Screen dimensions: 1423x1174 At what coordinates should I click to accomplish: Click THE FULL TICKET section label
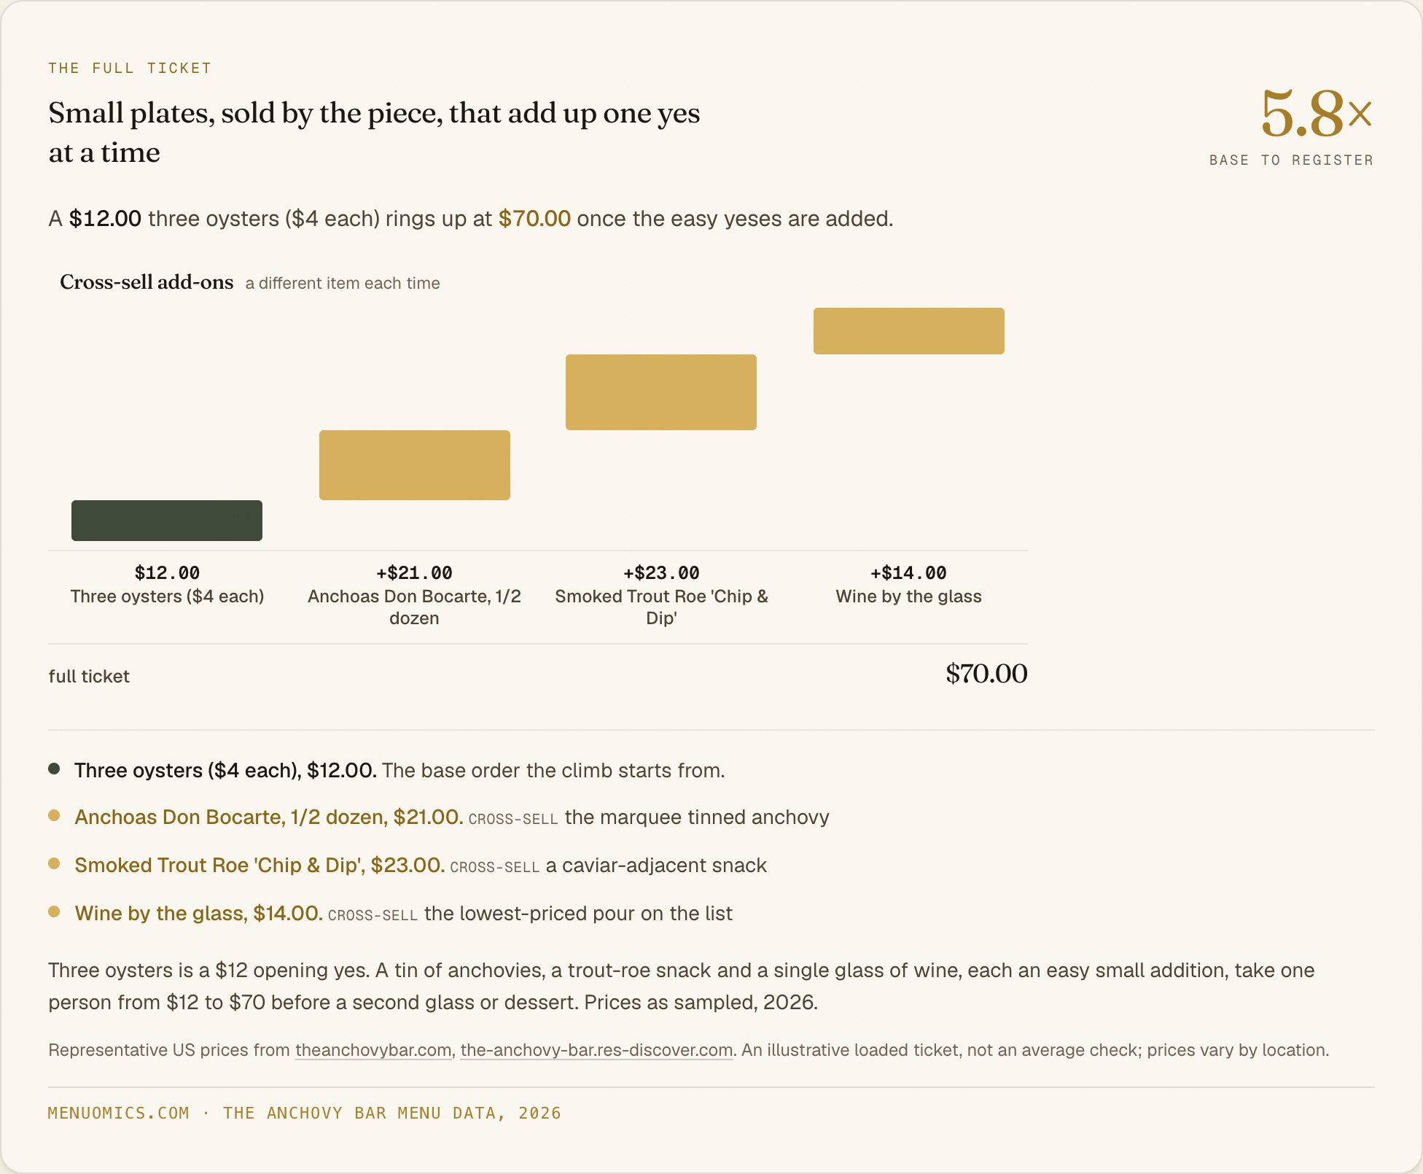(130, 68)
